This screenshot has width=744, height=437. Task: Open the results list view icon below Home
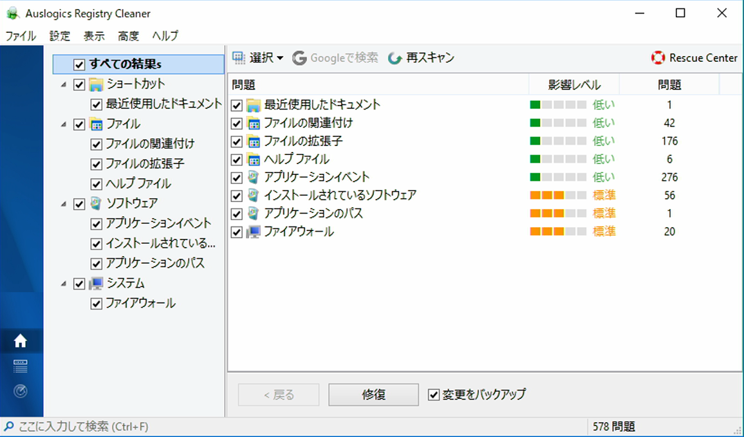pos(21,367)
